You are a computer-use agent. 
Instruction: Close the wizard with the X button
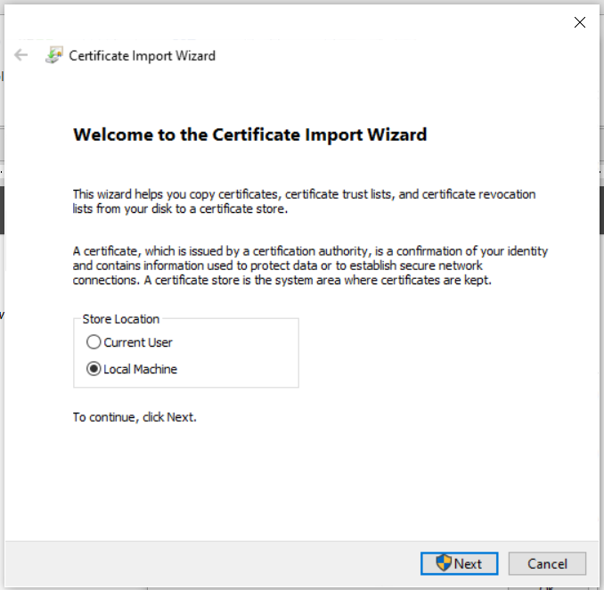click(x=580, y=22)
